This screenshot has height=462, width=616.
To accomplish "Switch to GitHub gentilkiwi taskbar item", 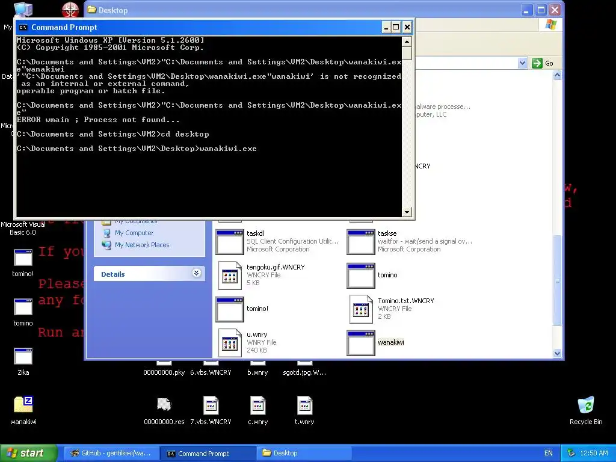I will pos(111,453).
